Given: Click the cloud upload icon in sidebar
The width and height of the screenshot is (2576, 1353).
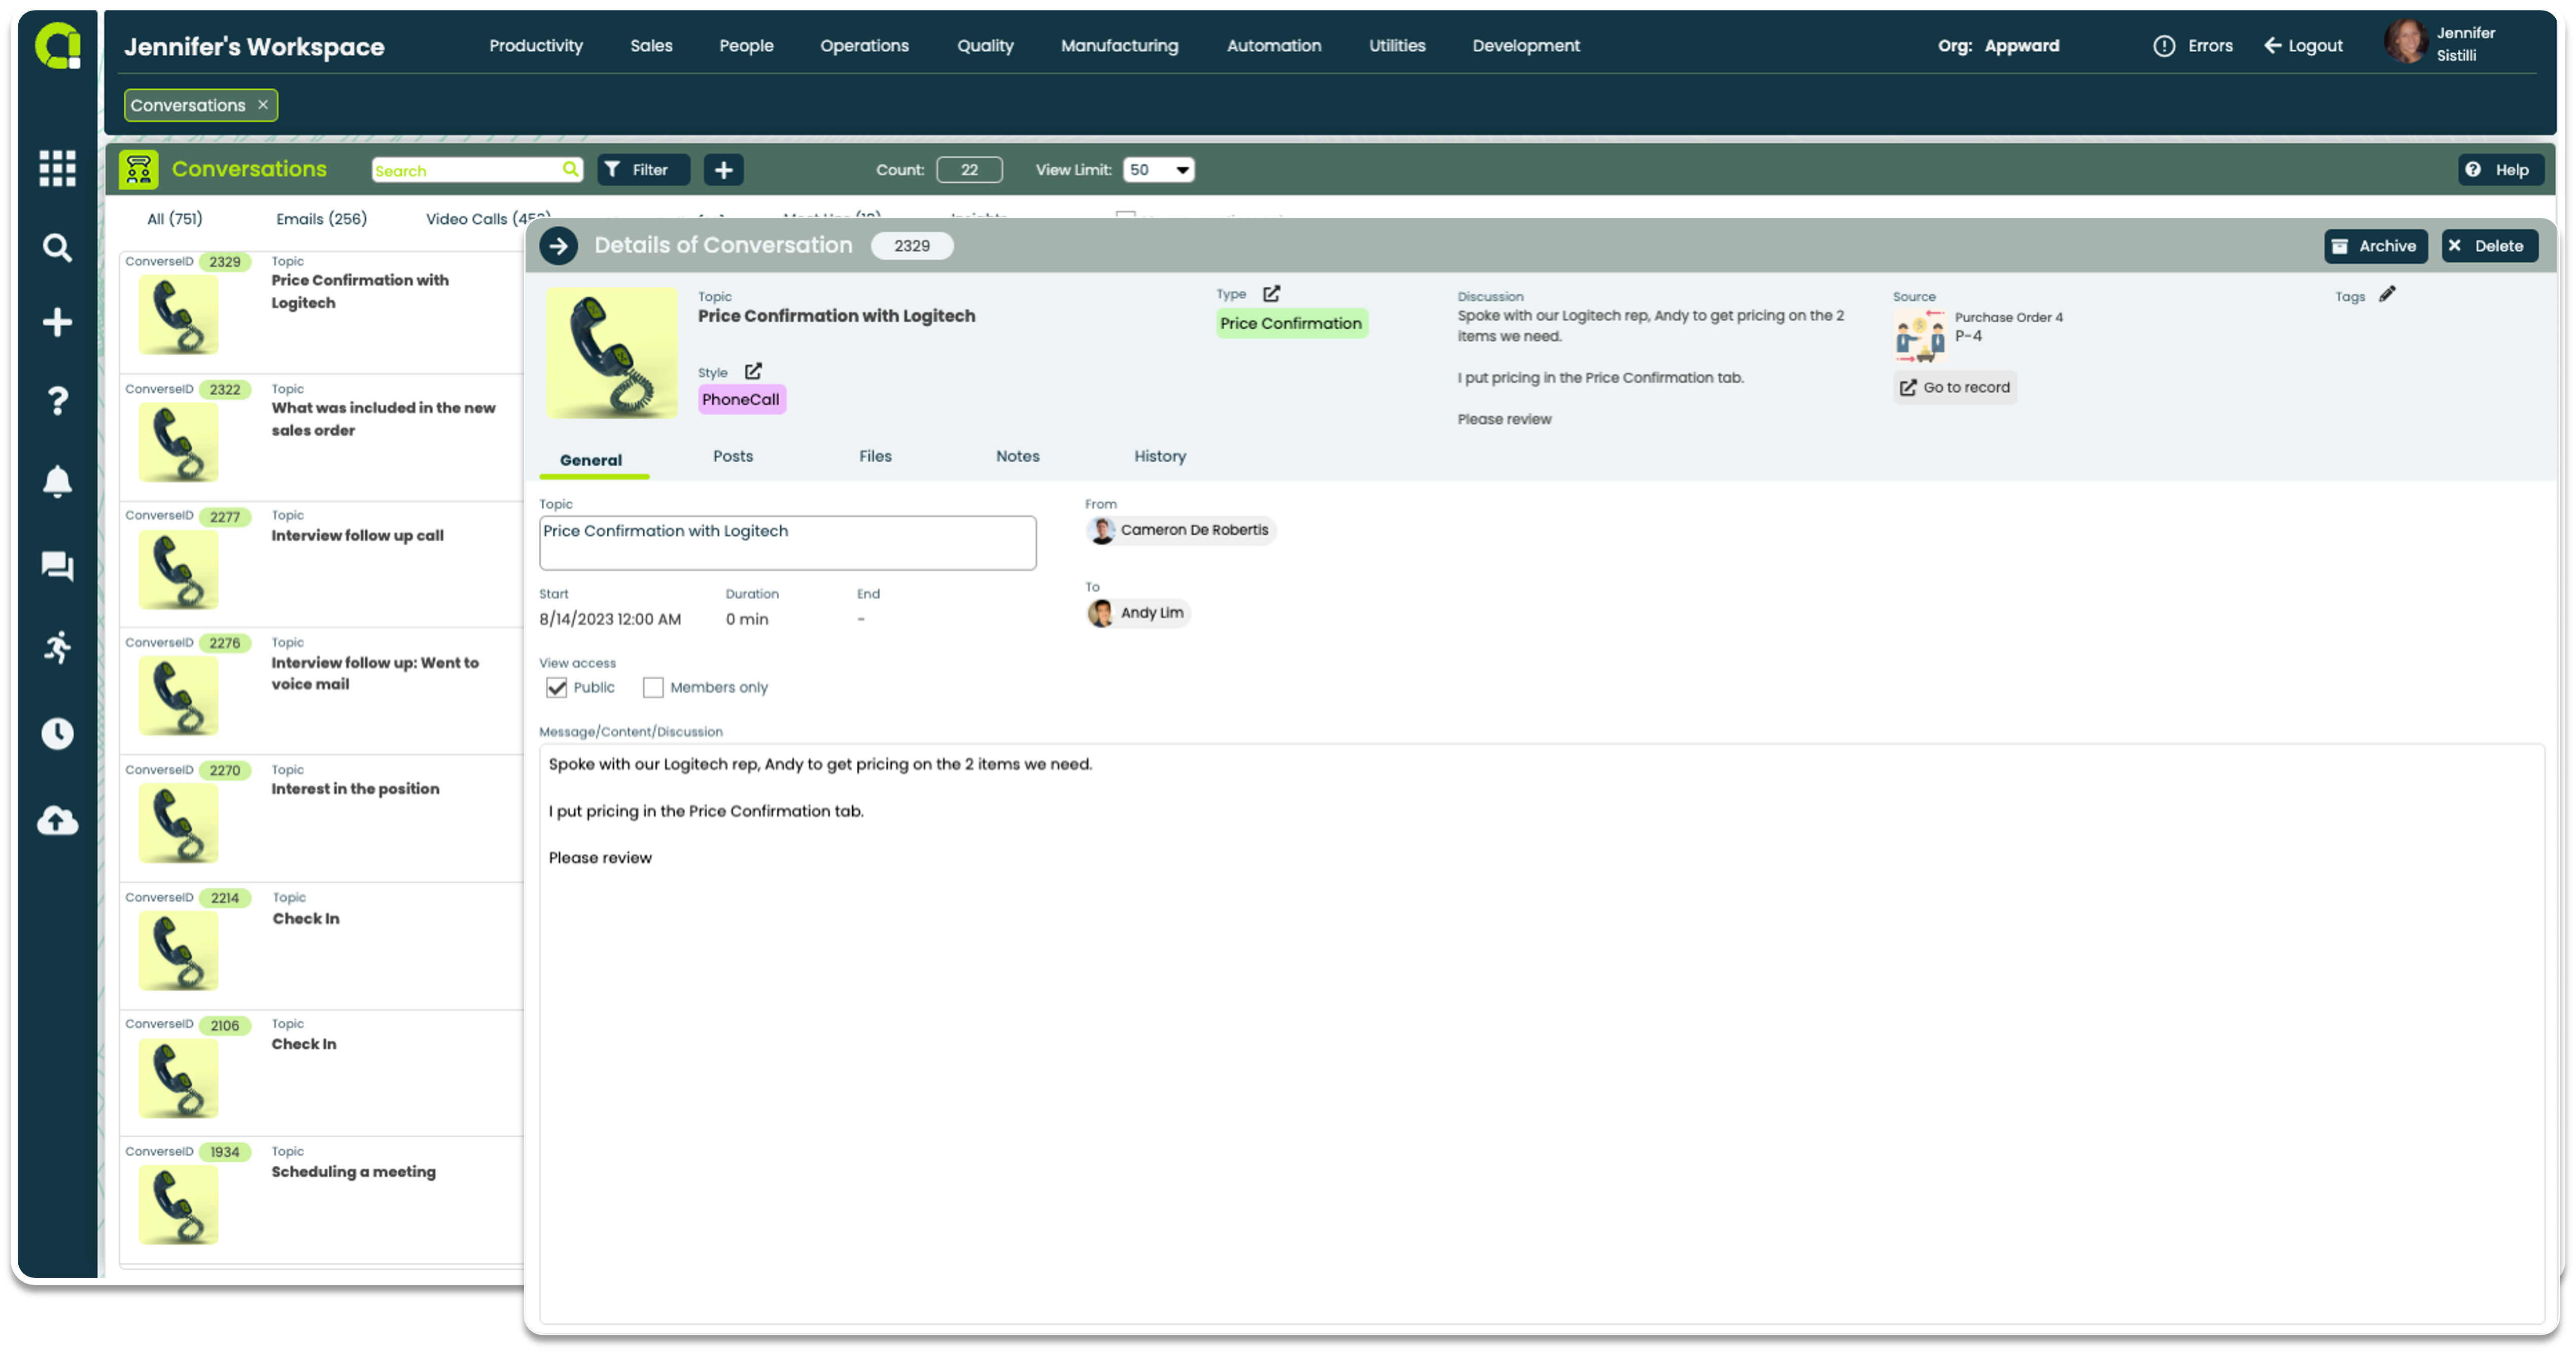Looking at the screenshot, I should tap(57, 820).
